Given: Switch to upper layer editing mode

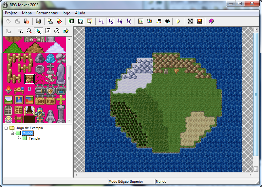Looking at the screenshot, I should pyautogui.click(x=81, y=21).
